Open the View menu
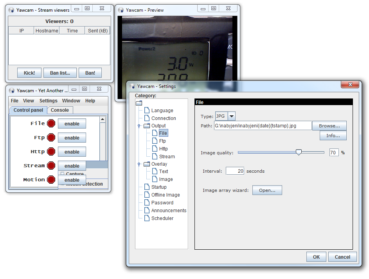Image resolution: width=369 pixels, height=279 pixels. 29,100
